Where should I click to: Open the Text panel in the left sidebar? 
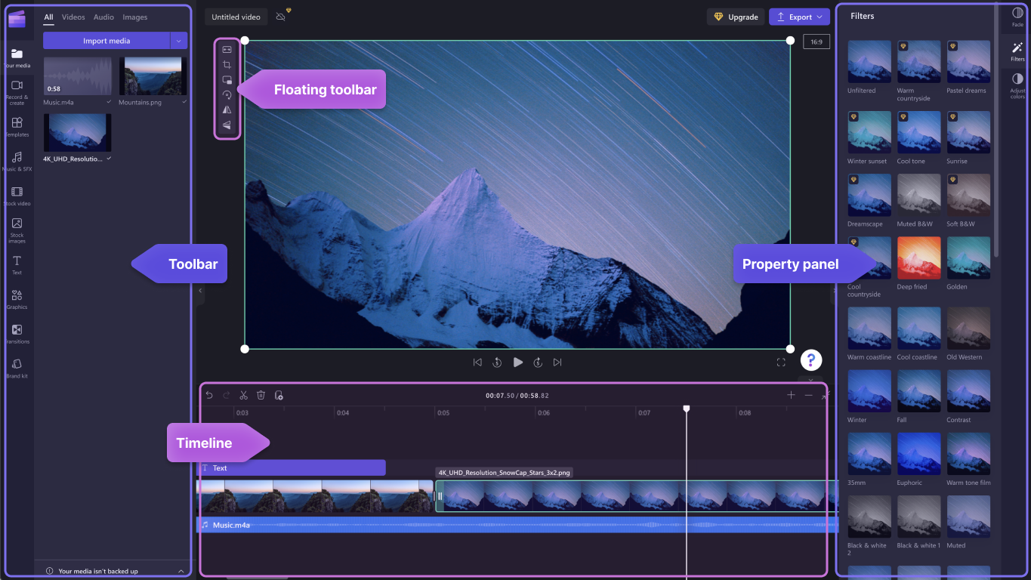click(x=17, y=266)
